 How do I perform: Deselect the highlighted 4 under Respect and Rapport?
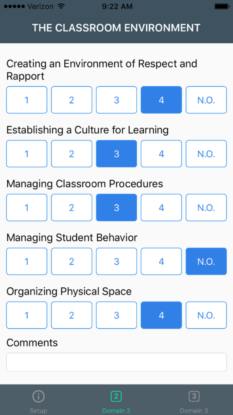161,100
